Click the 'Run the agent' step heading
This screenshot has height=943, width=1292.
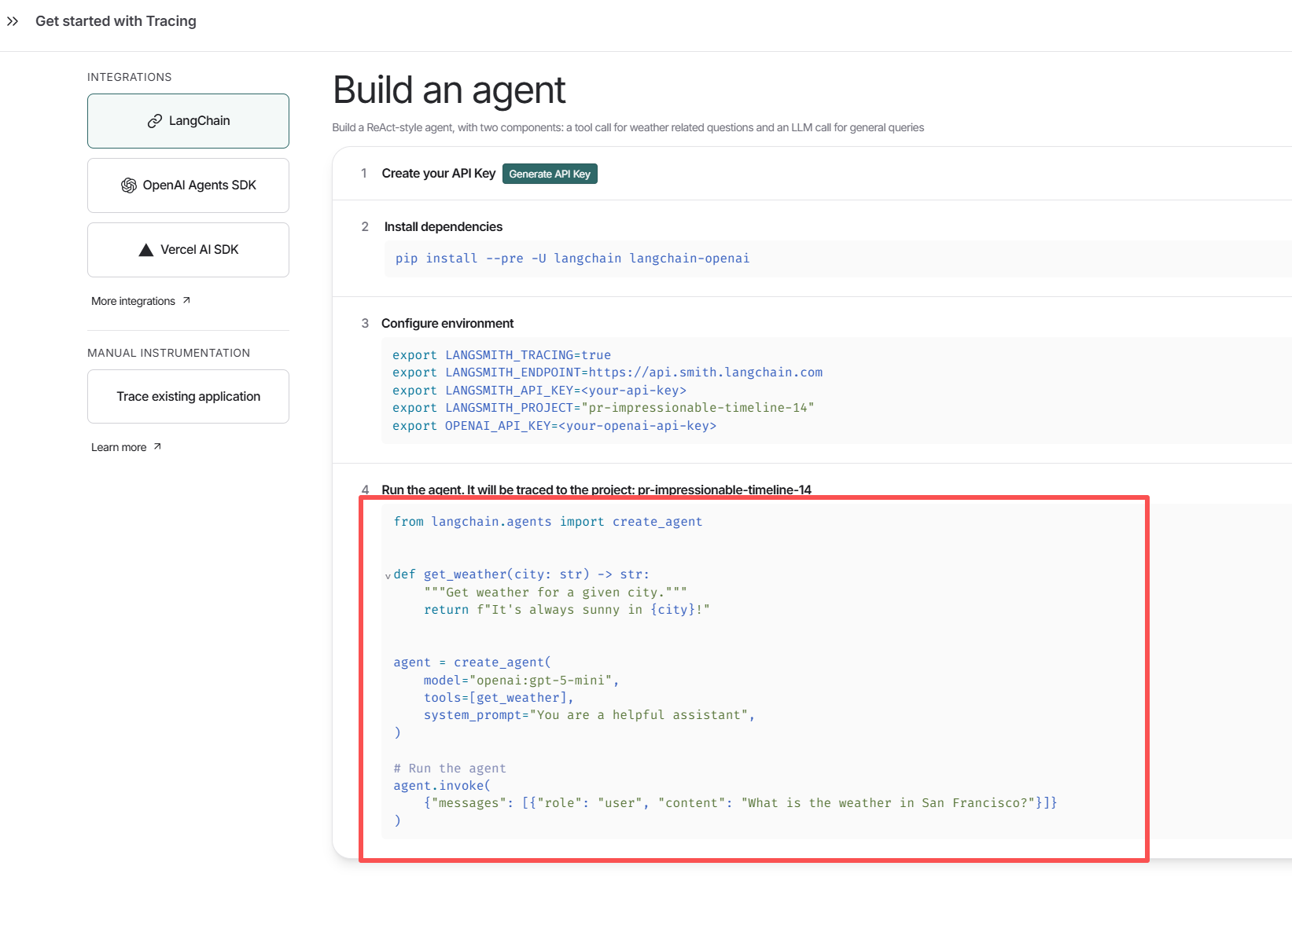click(597, 490)
